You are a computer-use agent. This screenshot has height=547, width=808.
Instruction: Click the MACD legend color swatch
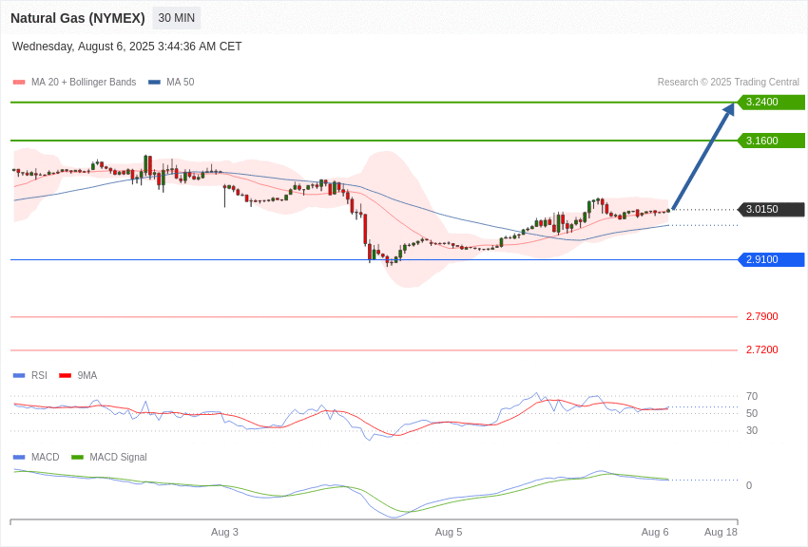pos(19,457)
